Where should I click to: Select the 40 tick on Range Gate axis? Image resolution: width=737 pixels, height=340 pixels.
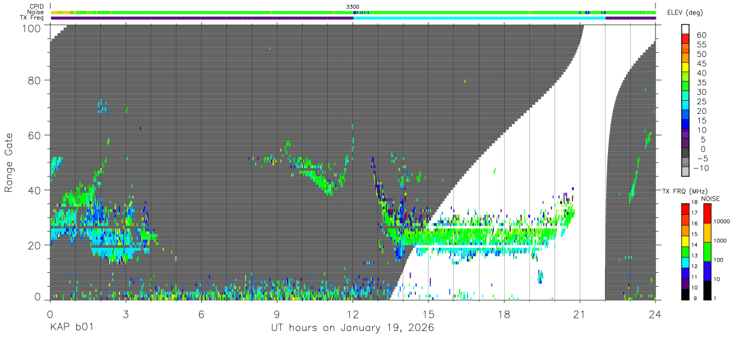(34, 190)
